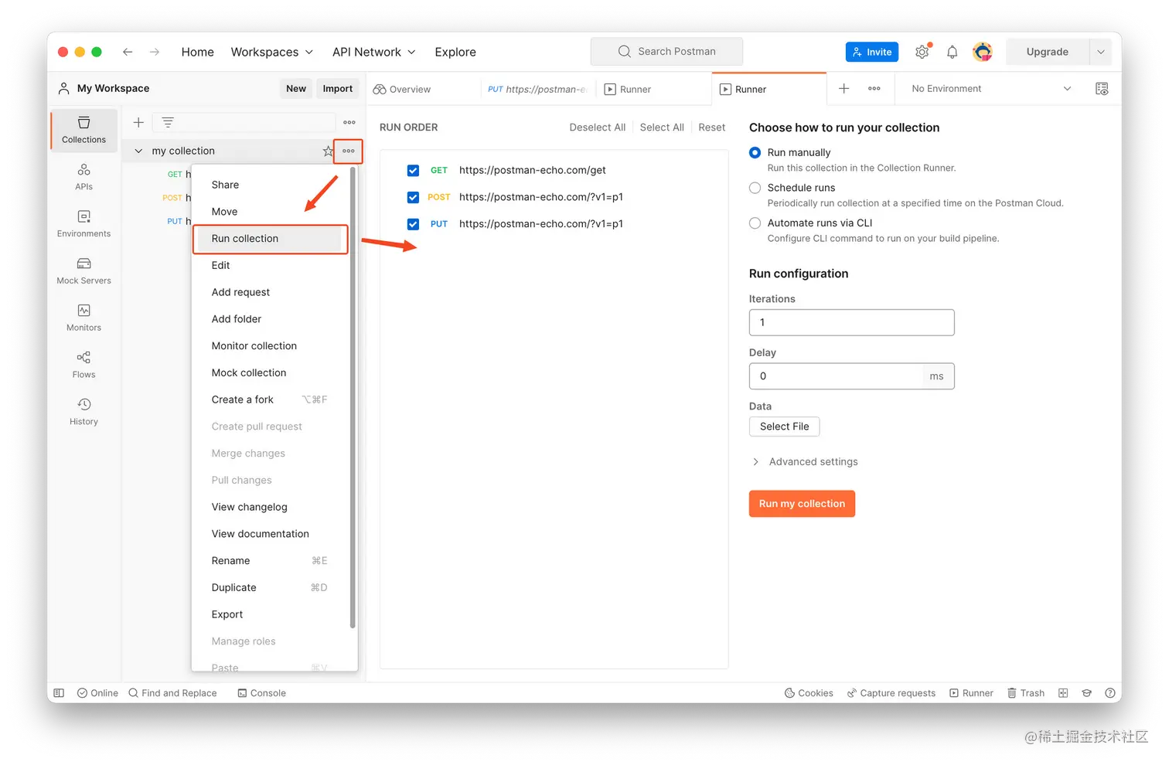Open the Upgrade options arrow
The width and height of the screenshot is (1169, 765).
click(1100, 52)
